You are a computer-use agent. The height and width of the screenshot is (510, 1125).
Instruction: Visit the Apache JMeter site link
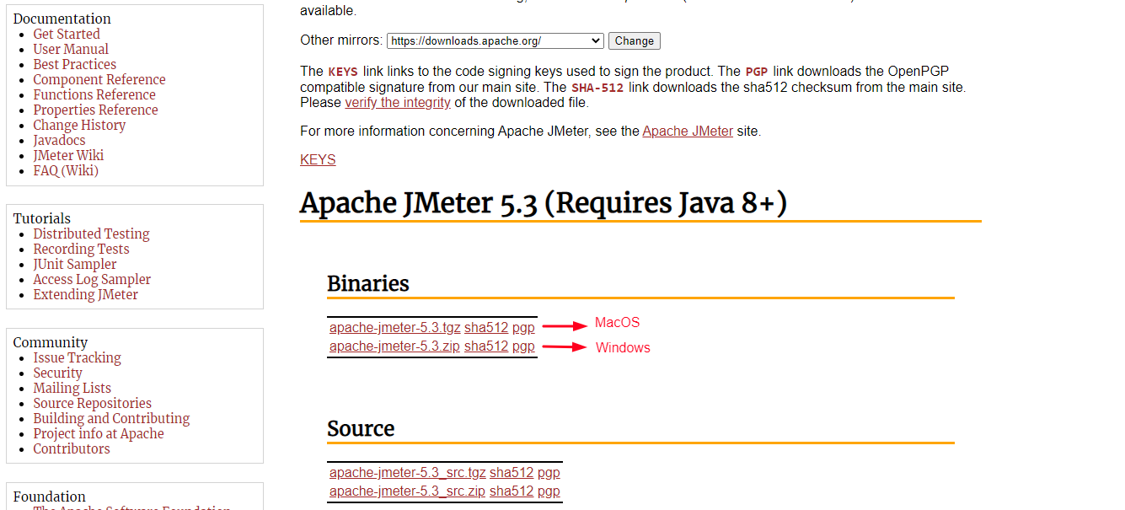[688, 132]
